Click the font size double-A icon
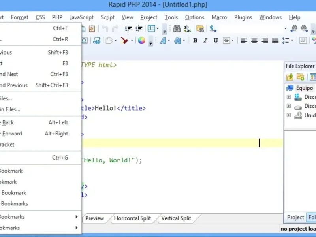 [178, 41]
